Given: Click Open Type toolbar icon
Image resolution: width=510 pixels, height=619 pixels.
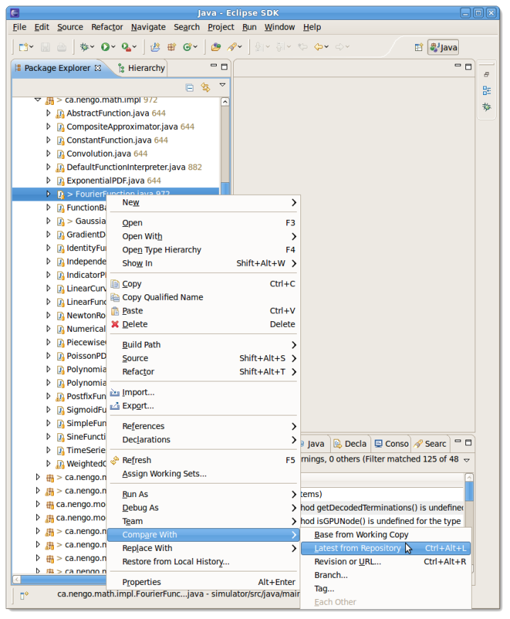Looking at the screenshot, I should point(215,47).
